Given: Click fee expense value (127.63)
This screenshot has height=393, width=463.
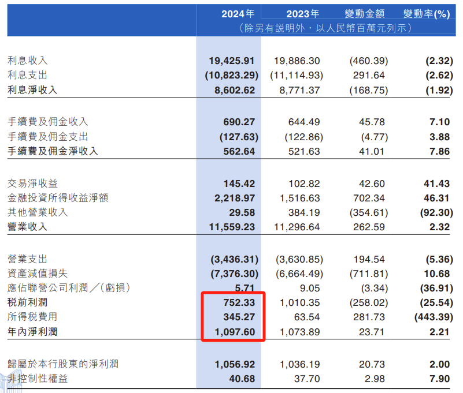Looking at the screenshot, I should 239,137.
